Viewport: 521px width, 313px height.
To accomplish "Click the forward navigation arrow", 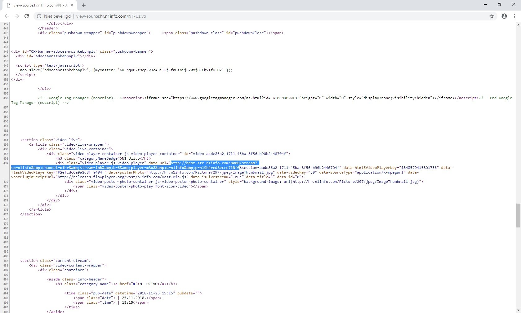I will [x=17, y=16].
